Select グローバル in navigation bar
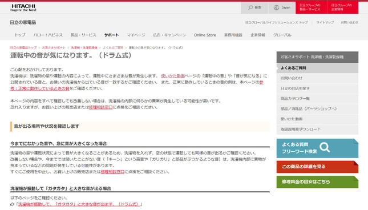This screenshot has width=368, height=210. coord(282,35)
